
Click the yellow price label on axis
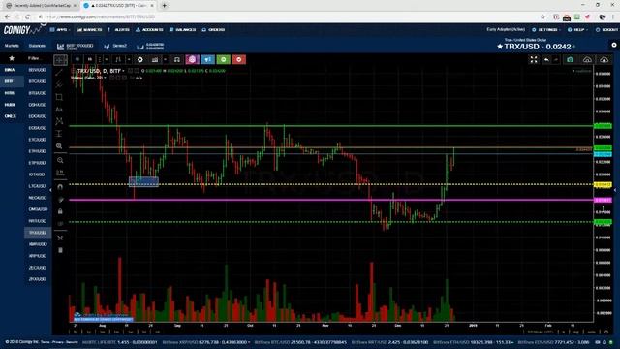point(603,185)
